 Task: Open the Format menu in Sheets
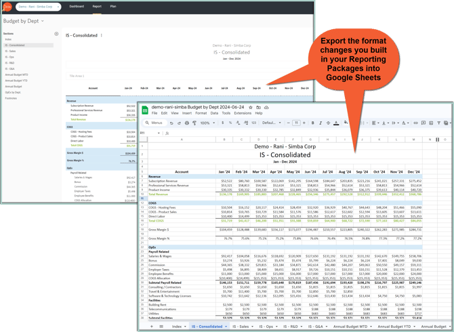point(201,113)
